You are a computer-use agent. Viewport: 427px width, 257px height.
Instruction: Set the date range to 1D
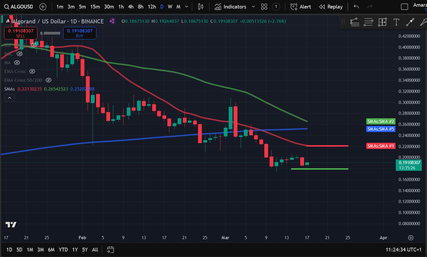pos(9,250)
